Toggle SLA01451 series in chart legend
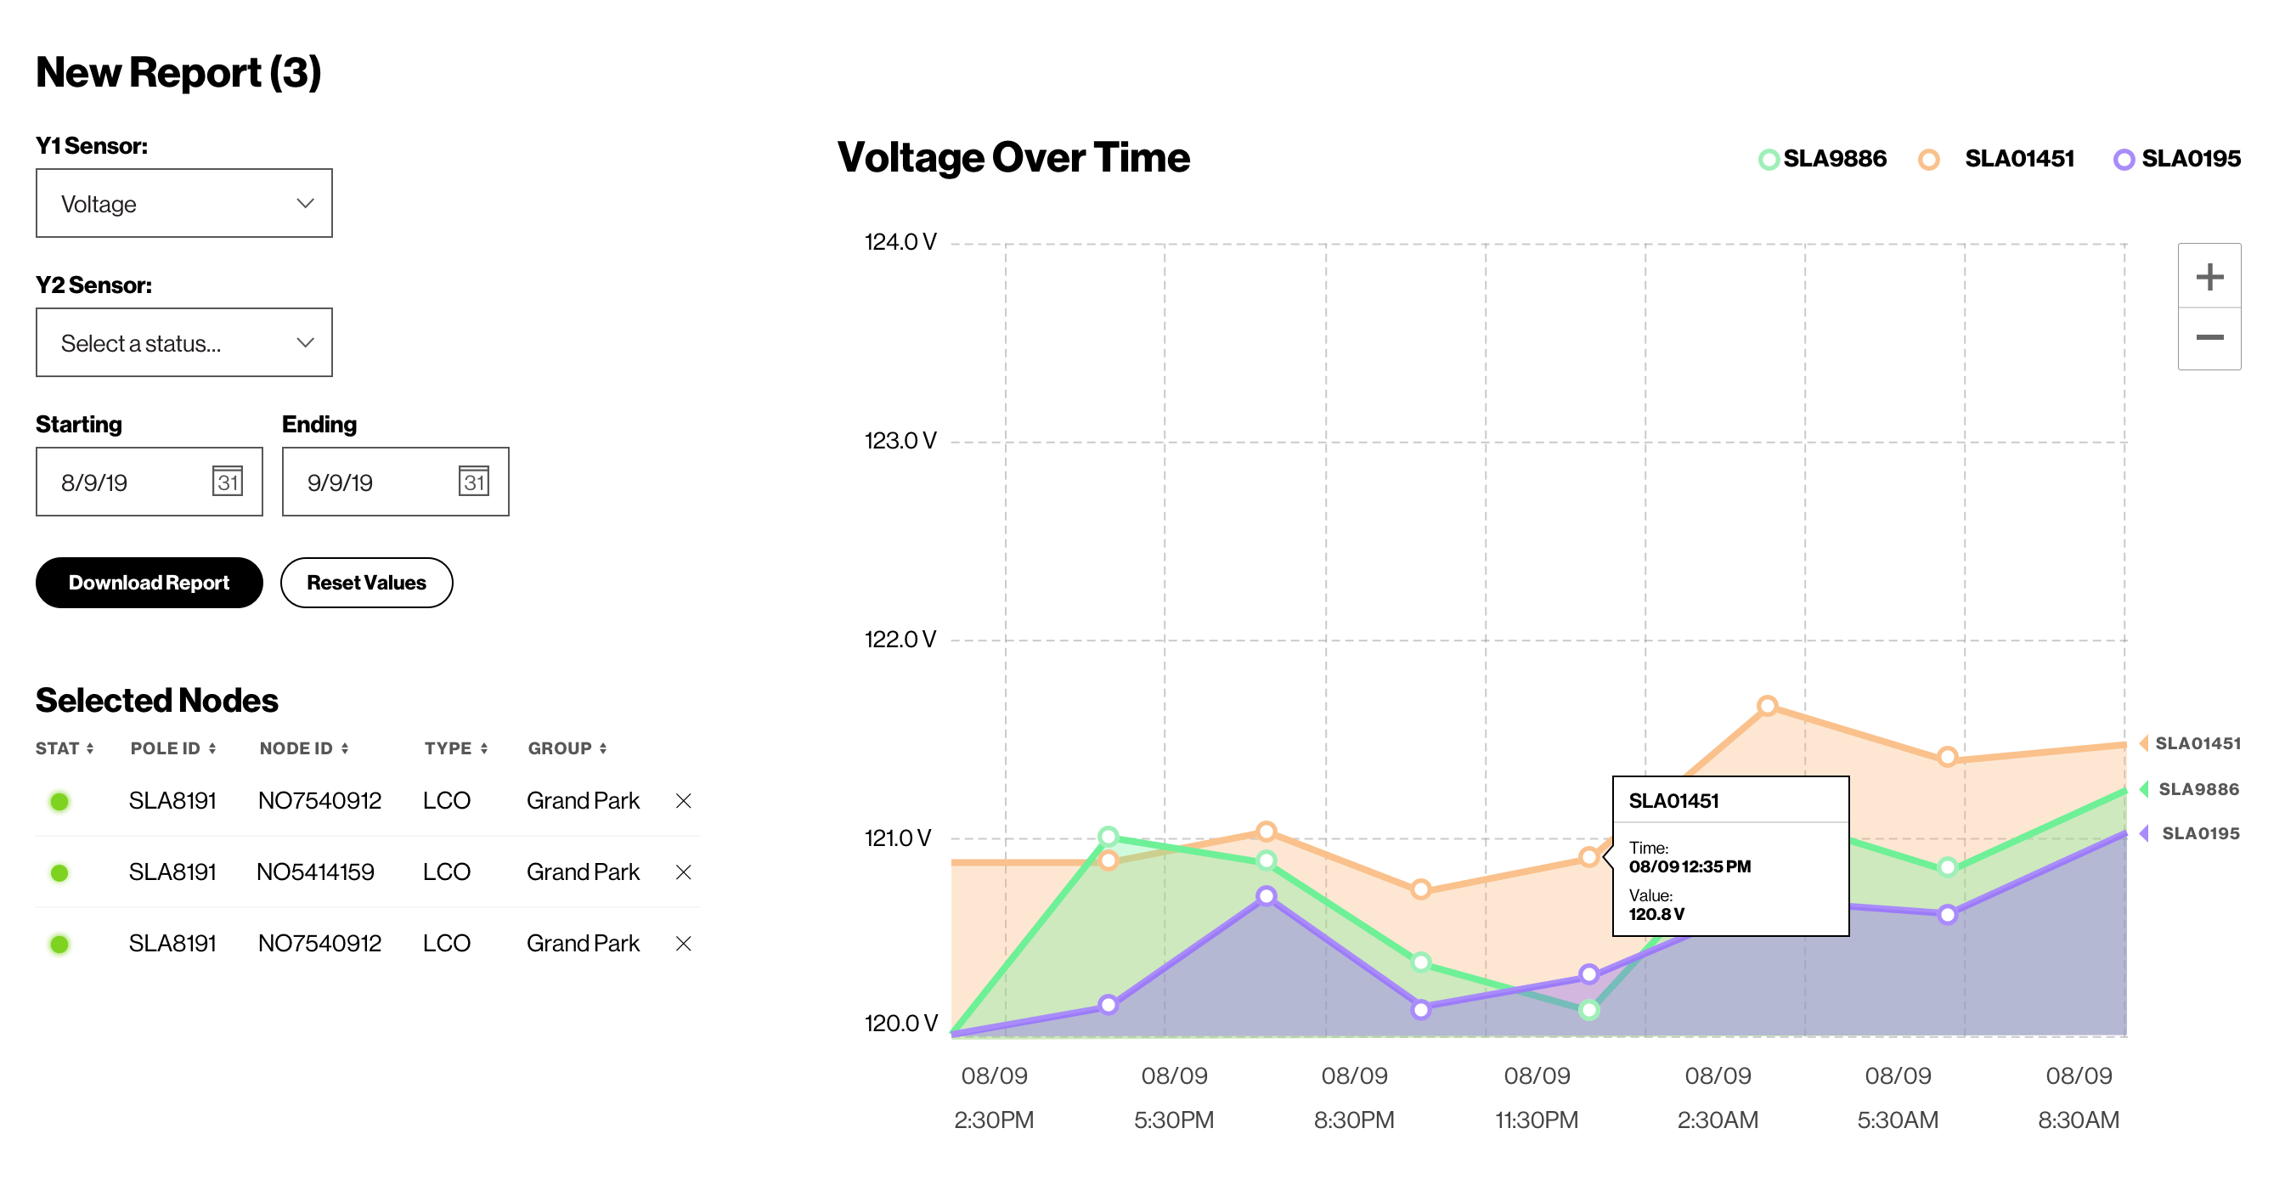This screenshot has width=2285, height=1196. tap(1996, 159)
